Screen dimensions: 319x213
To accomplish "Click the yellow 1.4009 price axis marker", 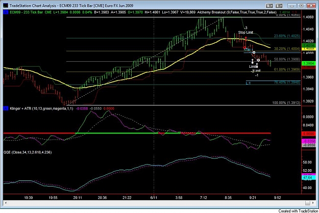I will (309, 48).
